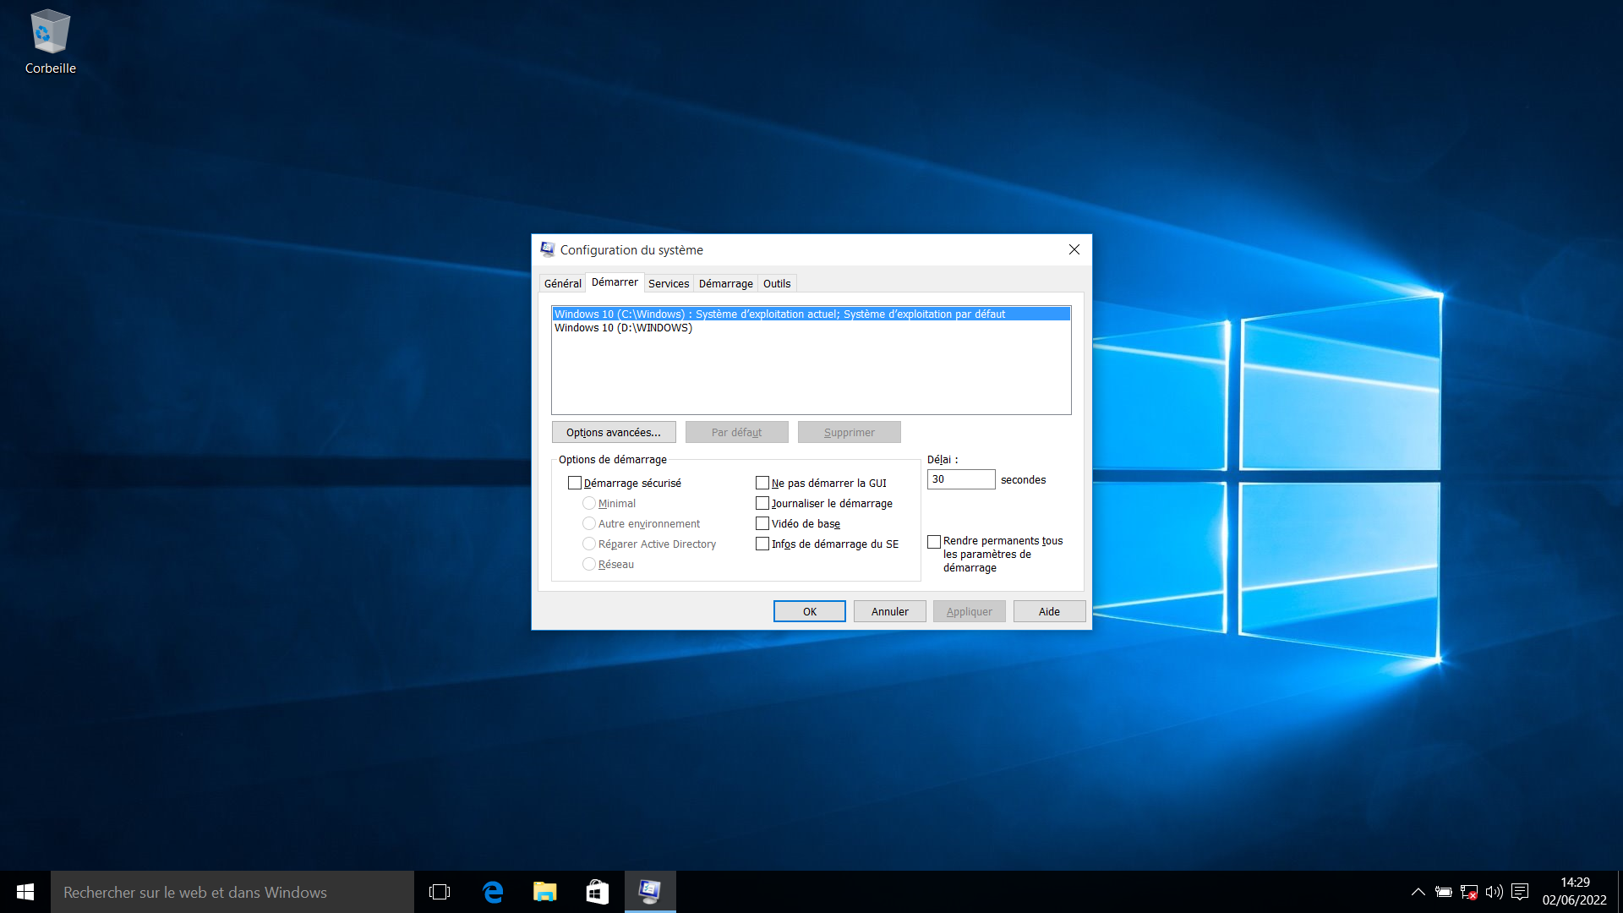Open help with the Aide button
Screen dimensions: 1623x913
click(1049, 611)
